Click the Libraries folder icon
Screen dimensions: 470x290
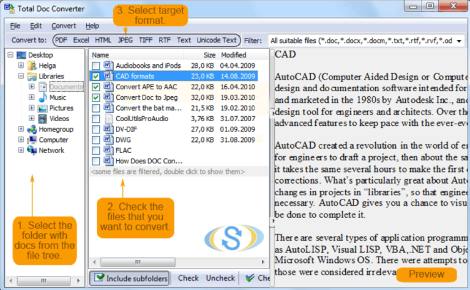32,76
